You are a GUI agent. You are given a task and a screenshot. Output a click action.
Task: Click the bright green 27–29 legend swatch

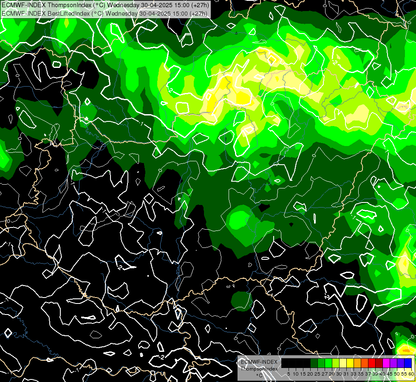pos(328,363)
